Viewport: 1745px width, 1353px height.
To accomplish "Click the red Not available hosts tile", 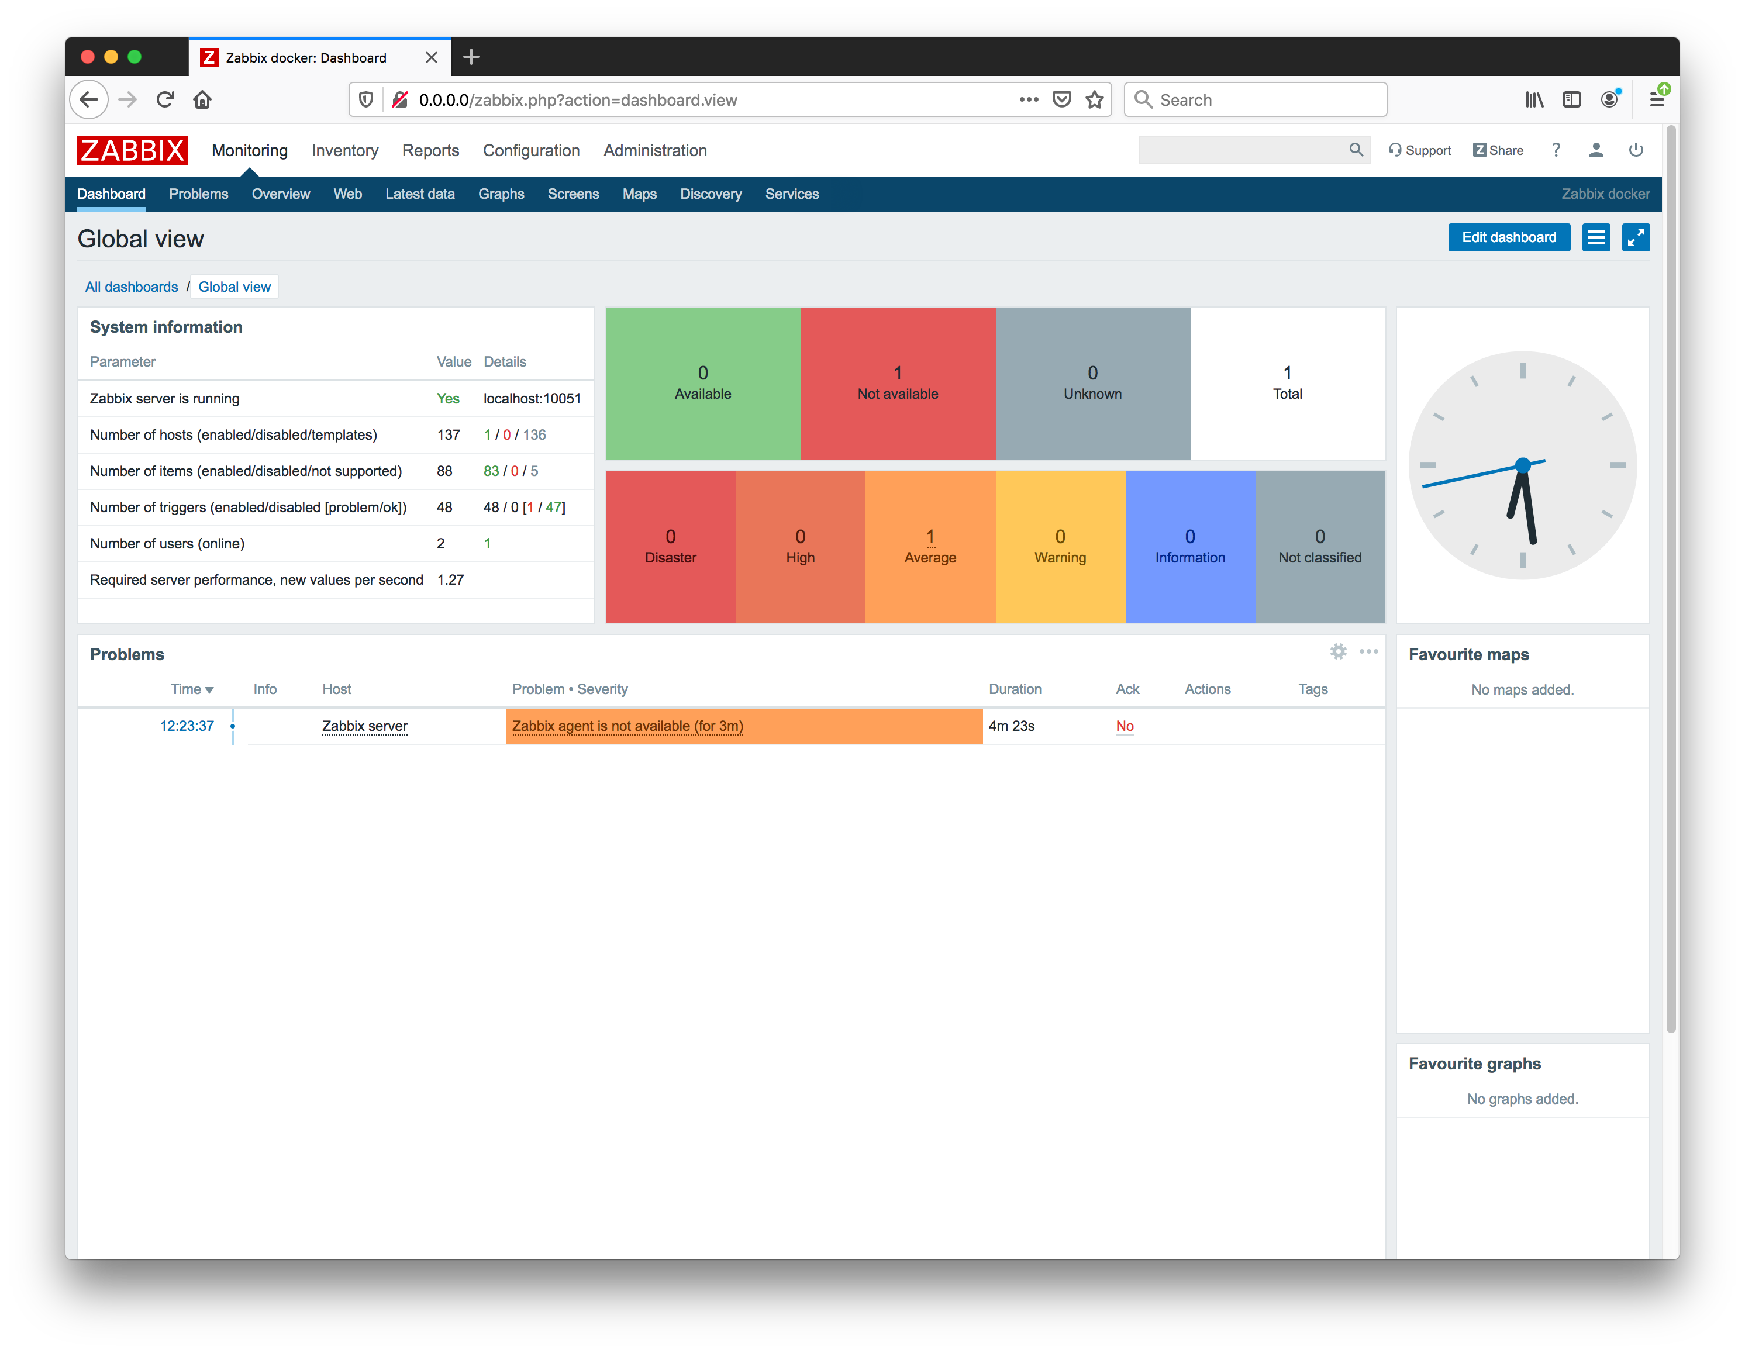I will point(898,384).
